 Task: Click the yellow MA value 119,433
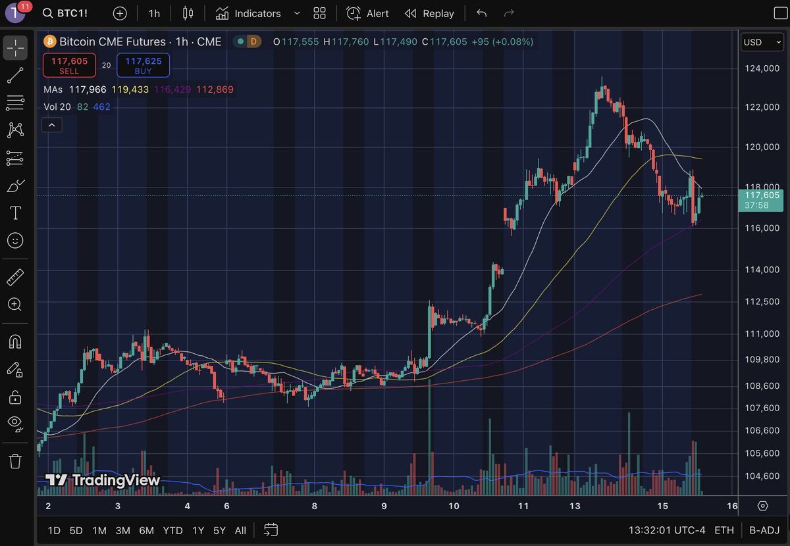pyautogui.click(x=130, y=89)
